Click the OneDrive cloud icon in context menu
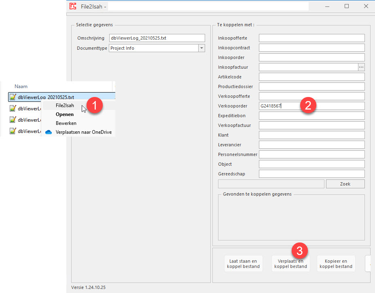Viewport: 375px width, 293px height. tap(49, 132)
